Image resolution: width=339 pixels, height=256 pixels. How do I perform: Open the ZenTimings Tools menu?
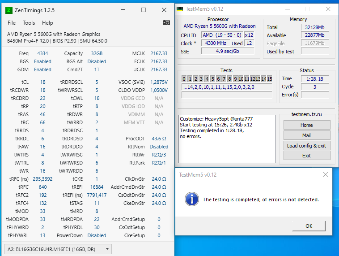(x=29, y=23)
